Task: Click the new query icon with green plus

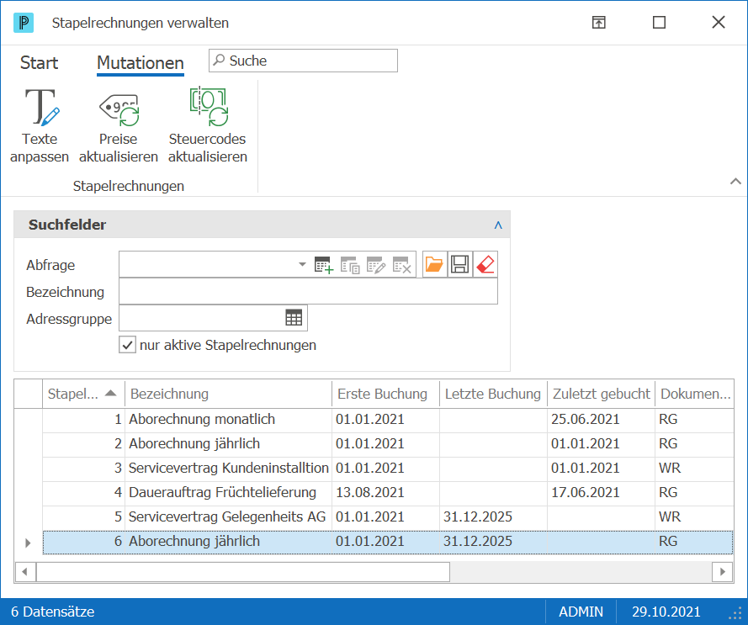Action: [324, 265]
